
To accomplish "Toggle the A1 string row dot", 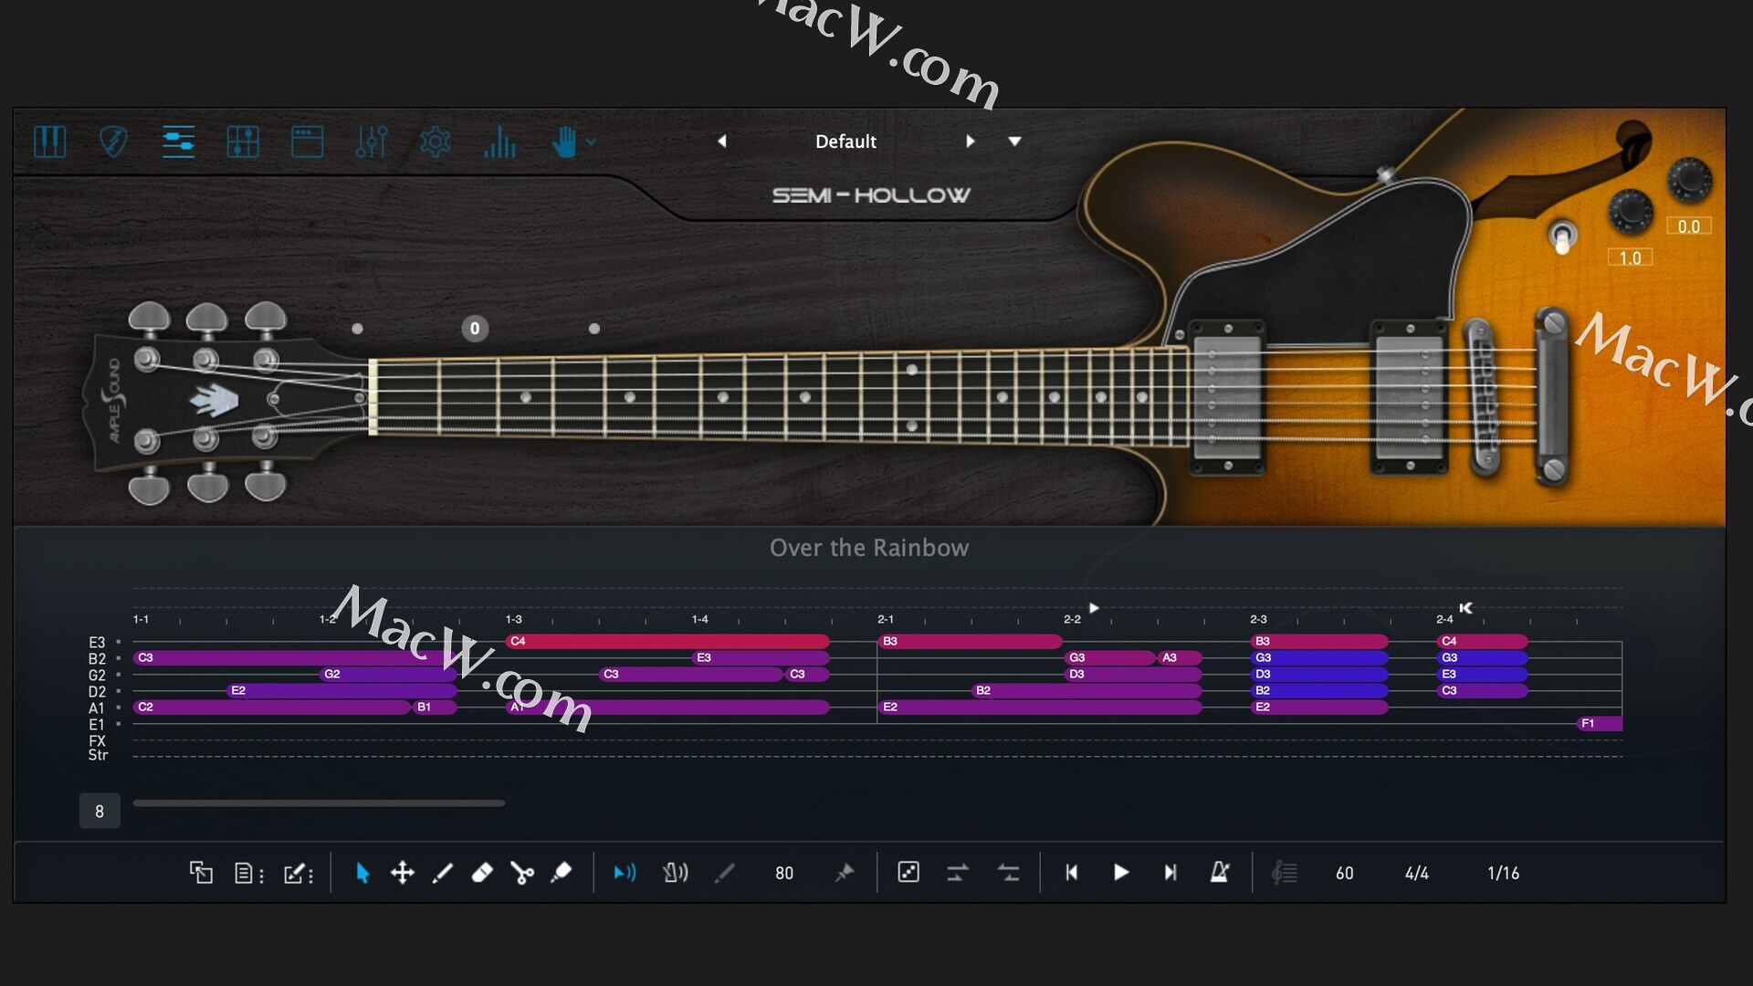I will 119,708.
